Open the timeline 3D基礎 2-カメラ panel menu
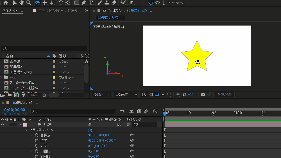The width and height of the screenshot is (281, 158). click(37, 103)
